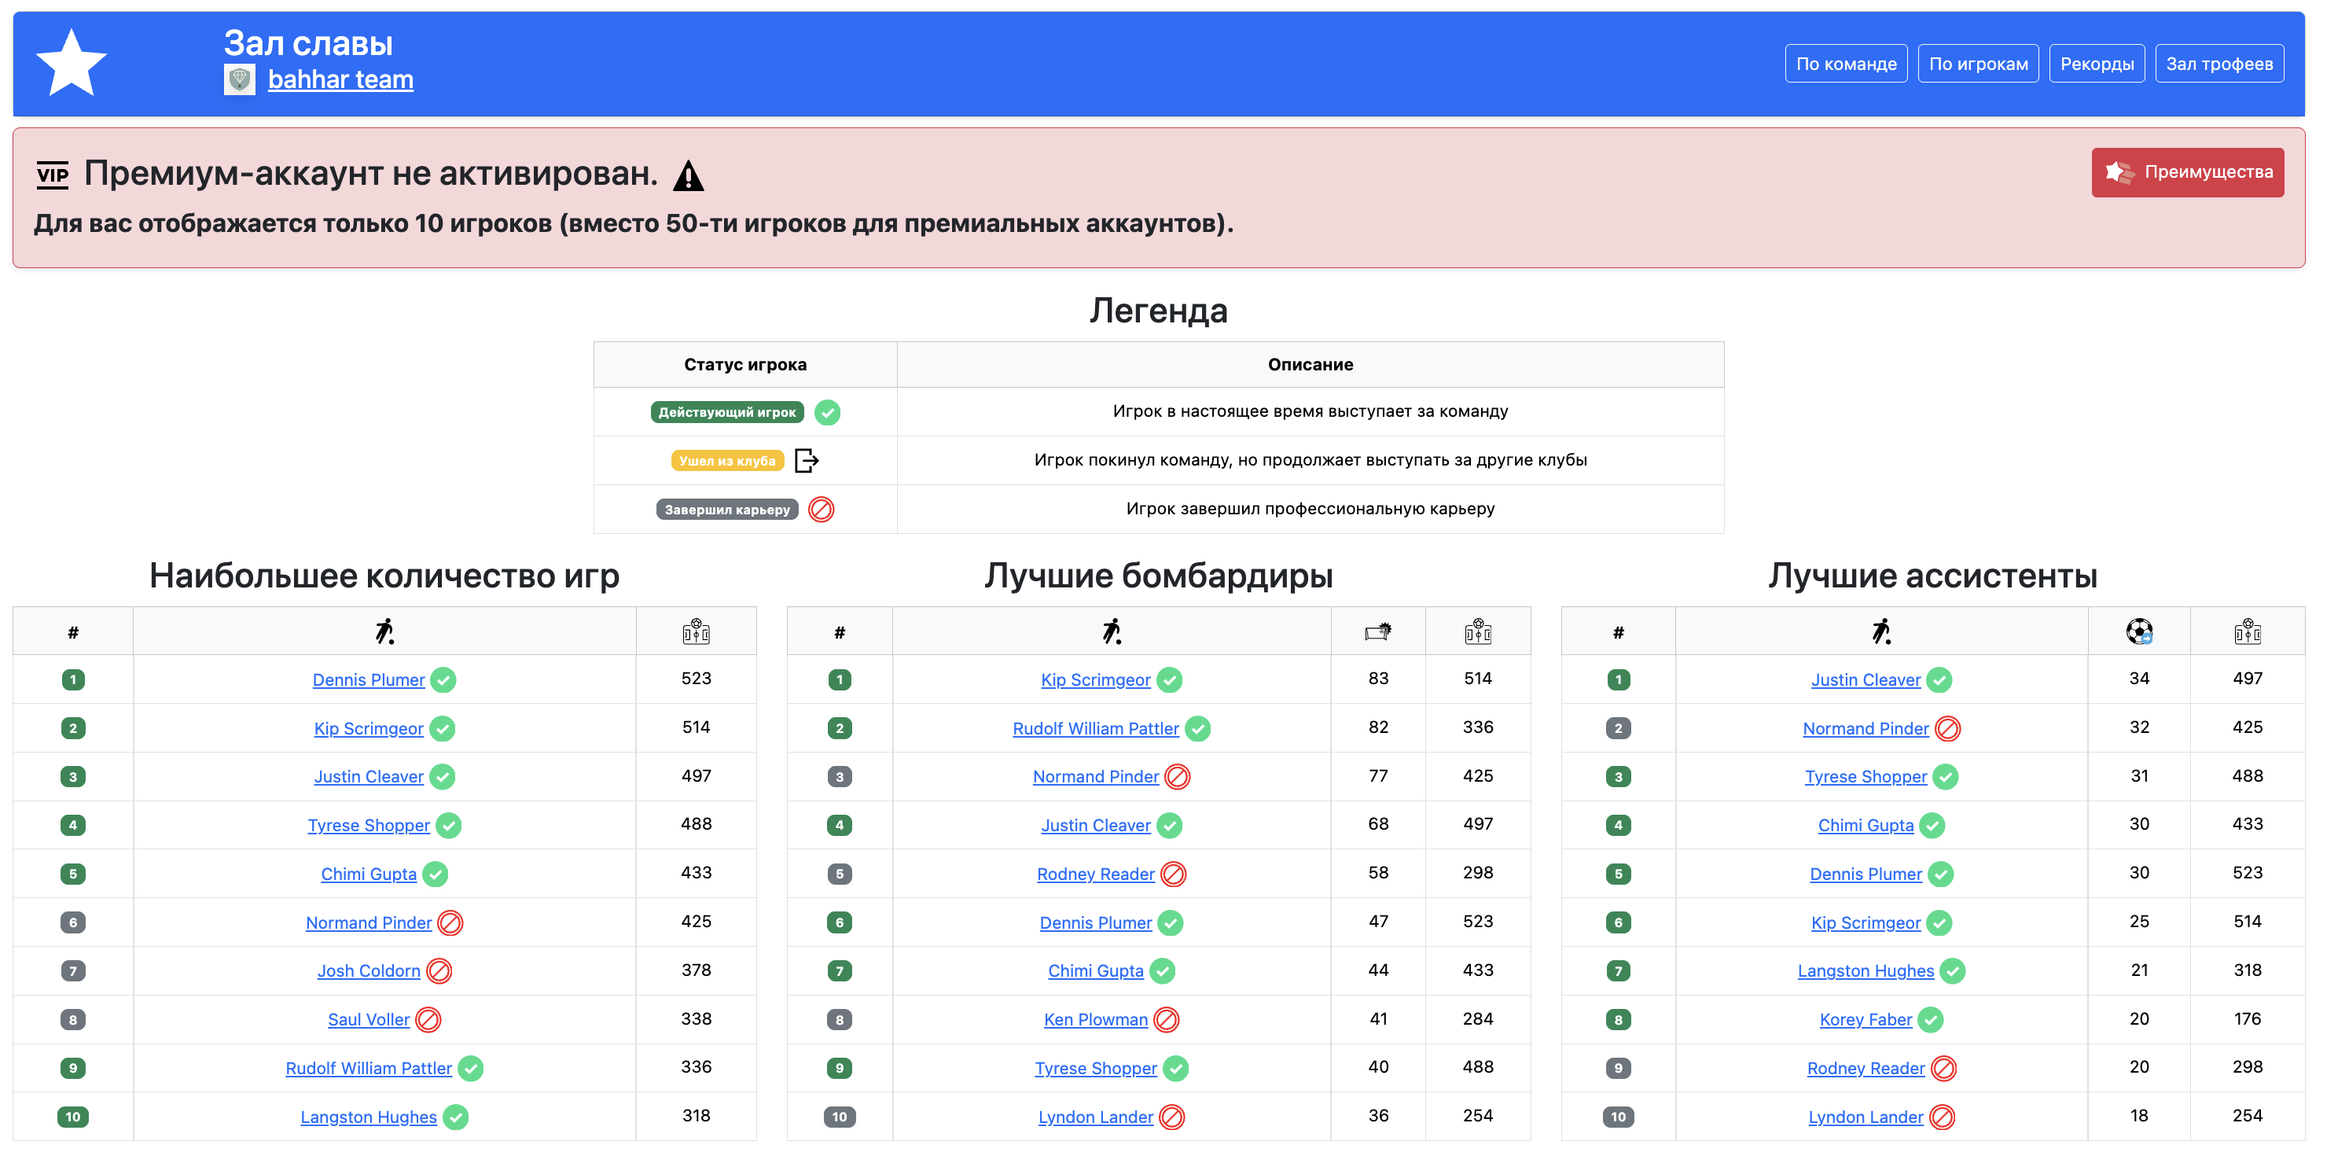Switch to the По команде section
The image size is (2327, 1156).
click(1846, 63)
